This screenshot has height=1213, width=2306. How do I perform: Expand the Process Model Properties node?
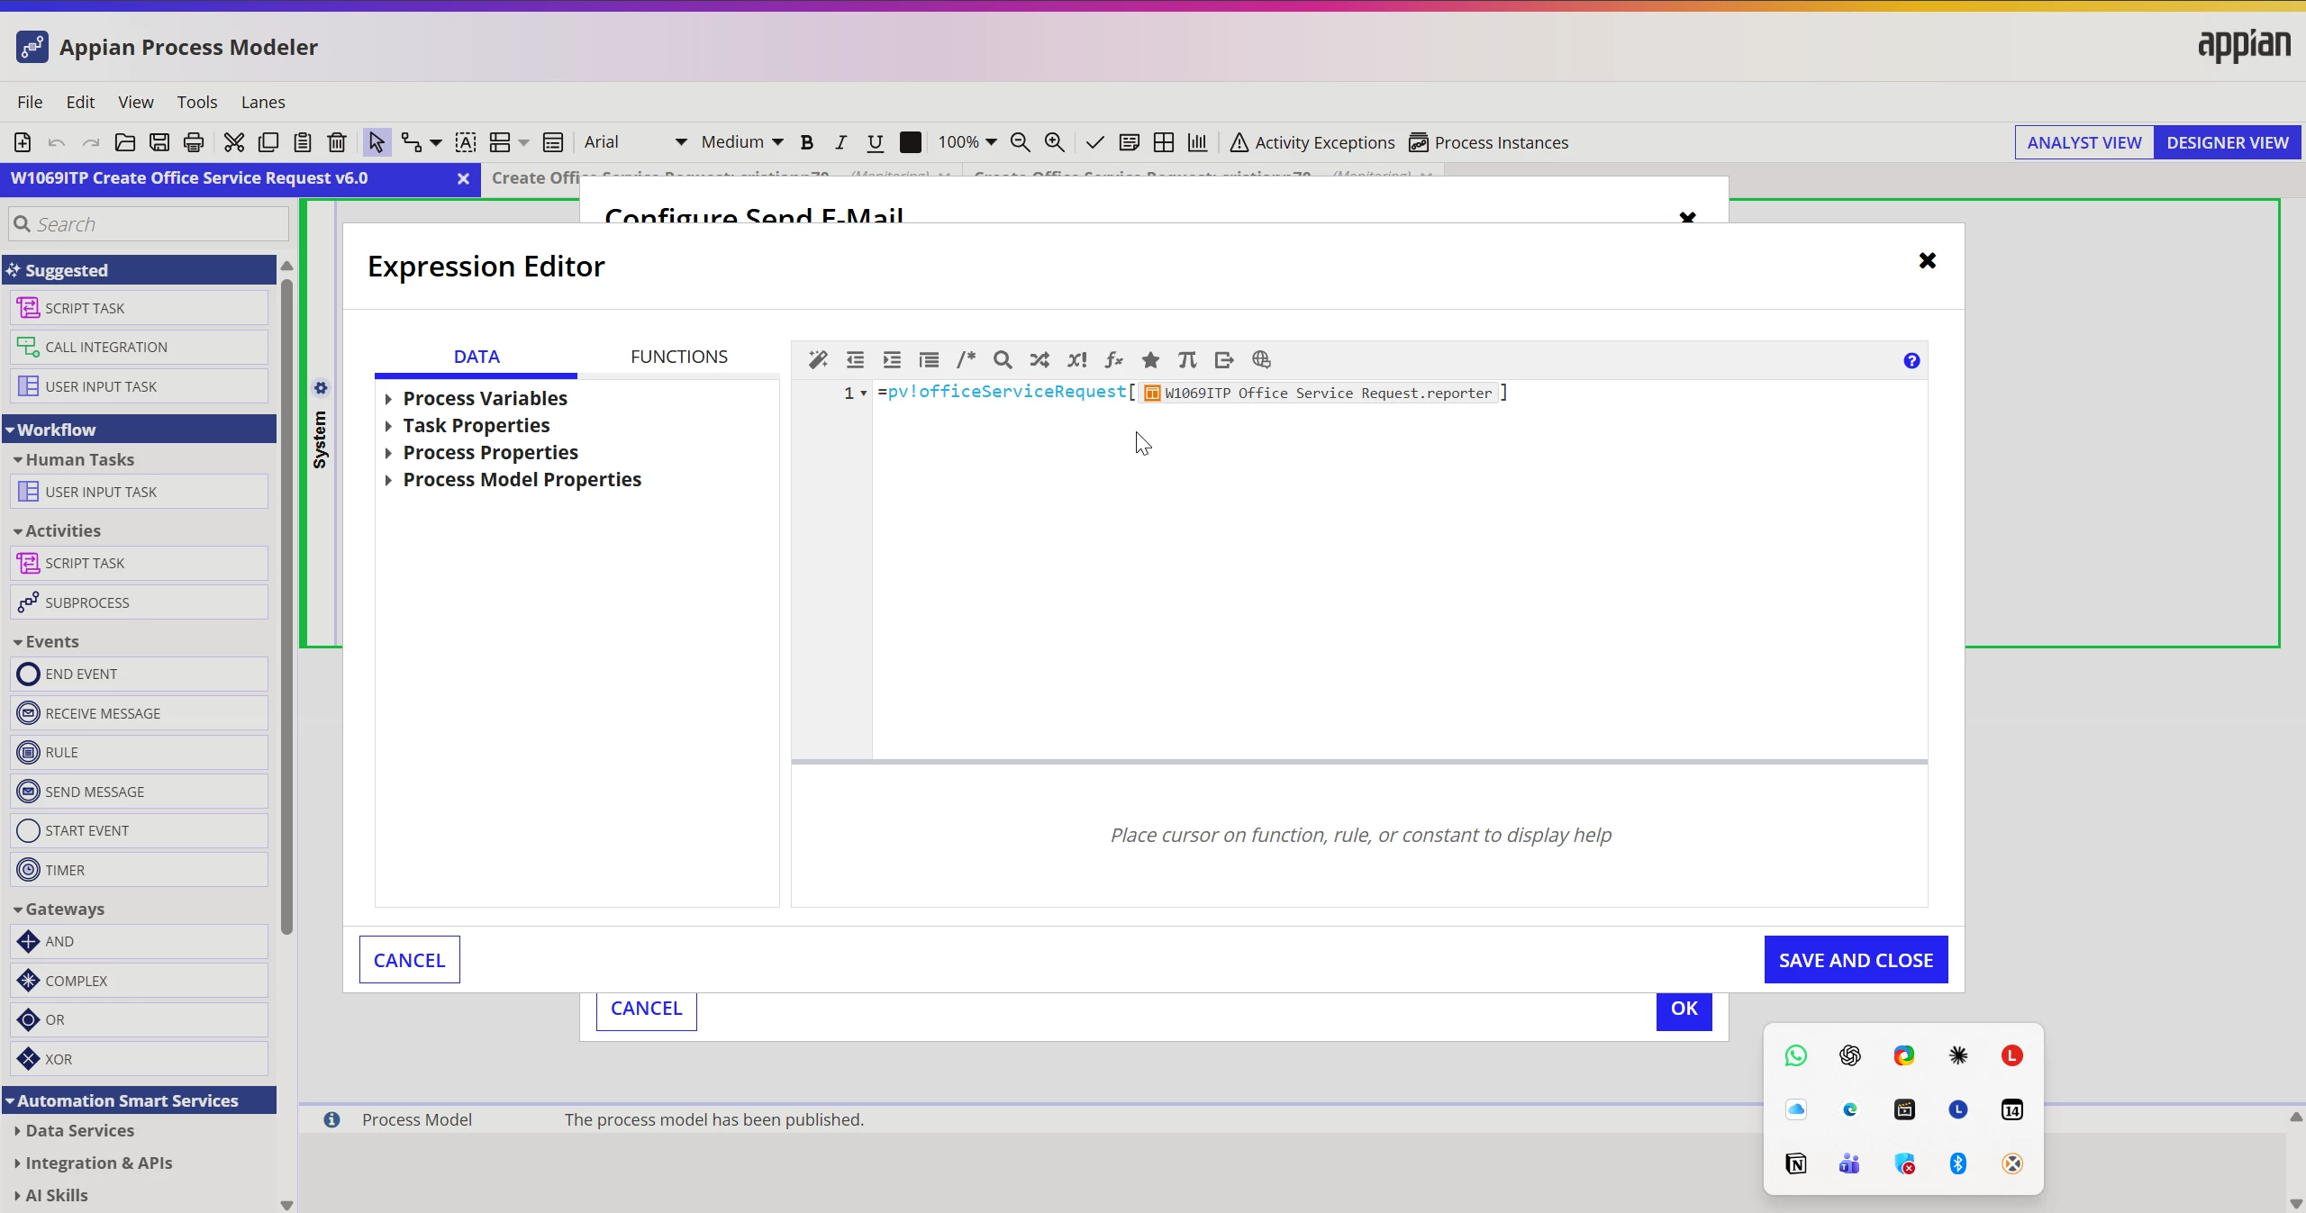click(x=388, y=480)
